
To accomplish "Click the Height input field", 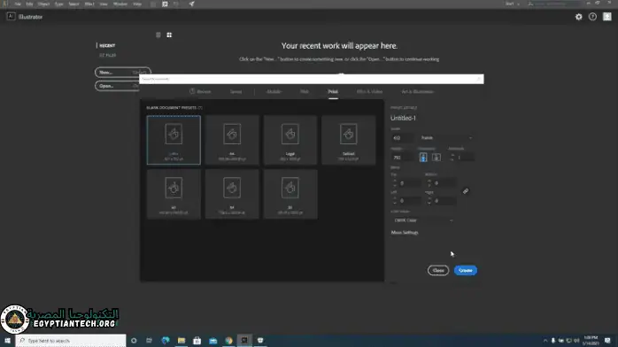I will pos(402,158).
